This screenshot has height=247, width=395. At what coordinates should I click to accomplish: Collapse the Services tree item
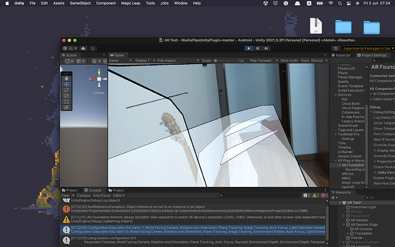335,95
